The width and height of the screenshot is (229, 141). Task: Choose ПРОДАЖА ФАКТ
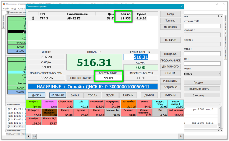pyautogui.click(x=170, y=60)
